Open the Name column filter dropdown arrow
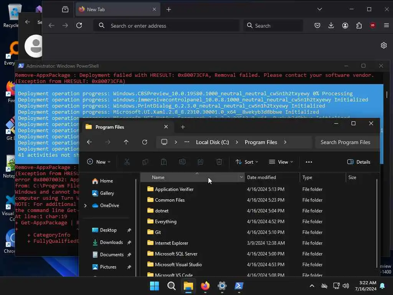Screen dimensions: 393x295 tap(241, 177)
